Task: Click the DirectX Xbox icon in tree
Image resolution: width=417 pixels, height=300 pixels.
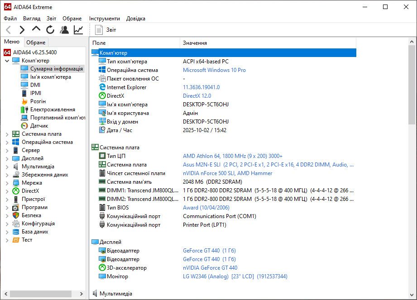Action: pos(16,191)
